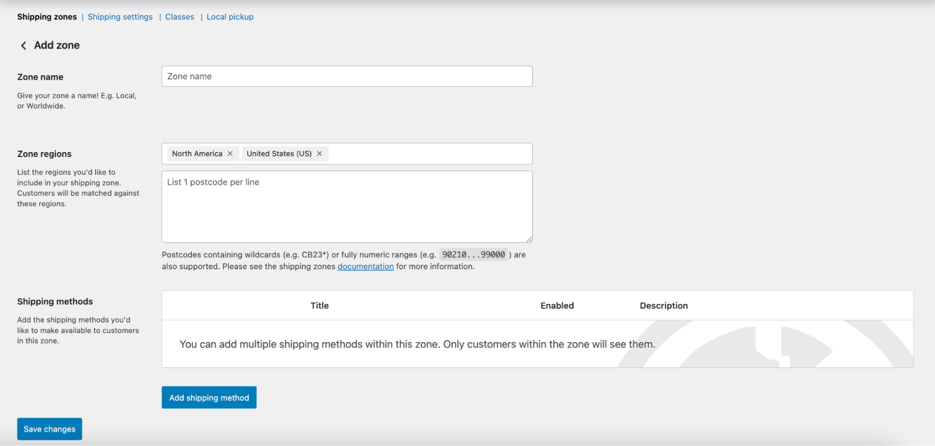Click the Enabled column header
The image size is (935, 446).
(557, 305)
